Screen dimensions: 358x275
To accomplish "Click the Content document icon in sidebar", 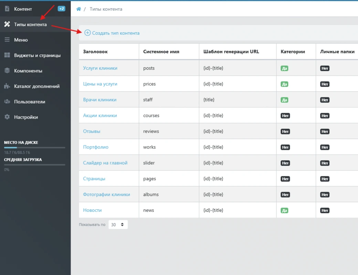I will [x=7, y=9].
